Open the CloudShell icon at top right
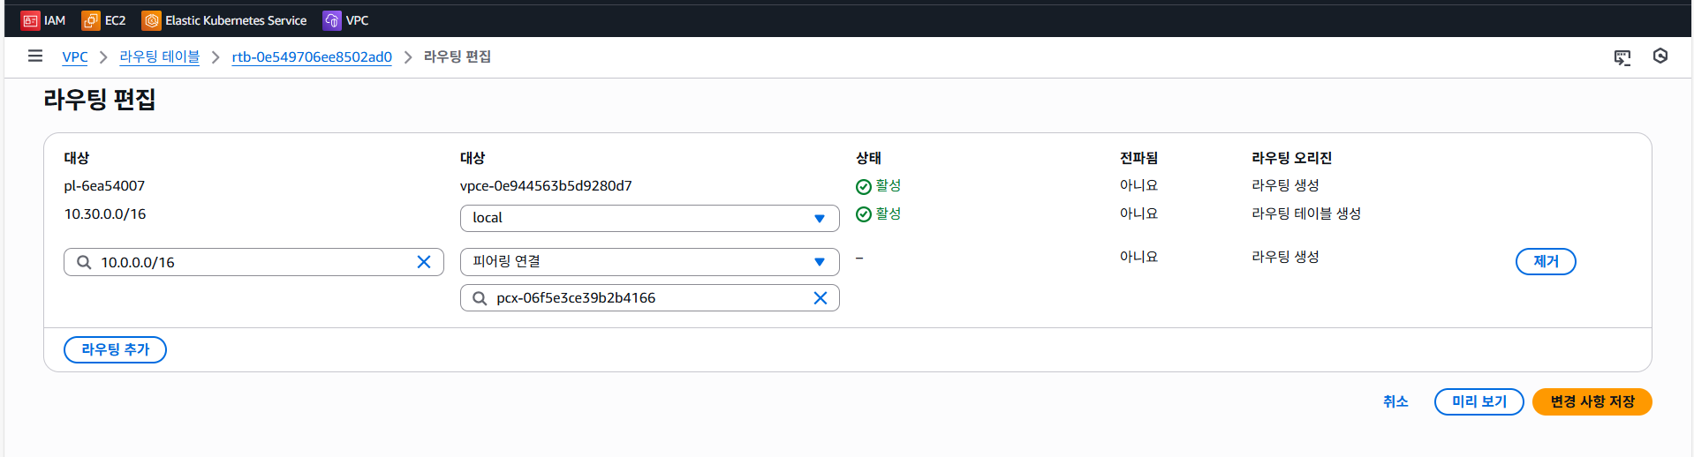 tap(1622, 57)
